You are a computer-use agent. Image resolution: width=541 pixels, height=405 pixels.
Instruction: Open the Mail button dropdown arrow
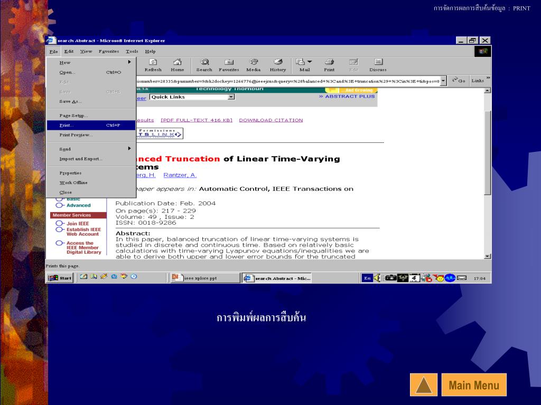pyautogui.click(x=310, y=62)
